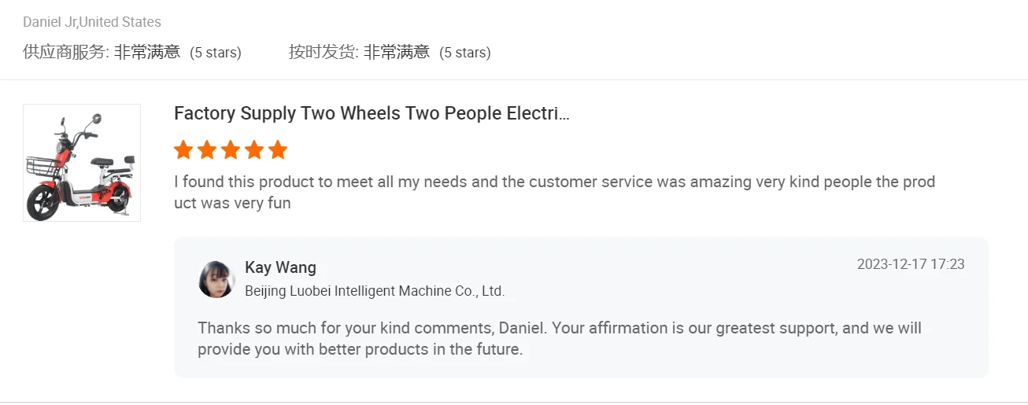The width and height of the screenshot is (1028, 405).
Task: Click the Kay Wang supplier name
Action: tap(280, 267)
